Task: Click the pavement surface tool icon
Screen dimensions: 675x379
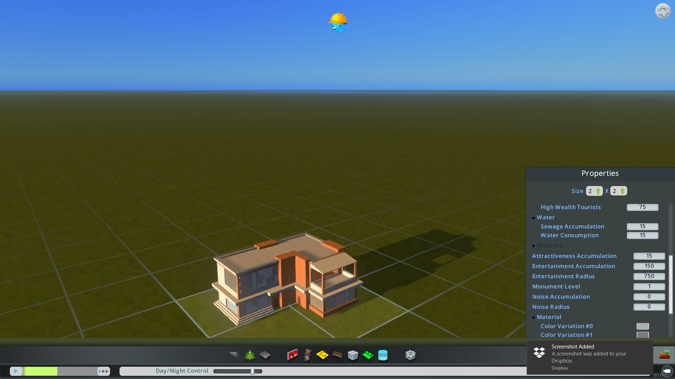Action: [265, 355]
